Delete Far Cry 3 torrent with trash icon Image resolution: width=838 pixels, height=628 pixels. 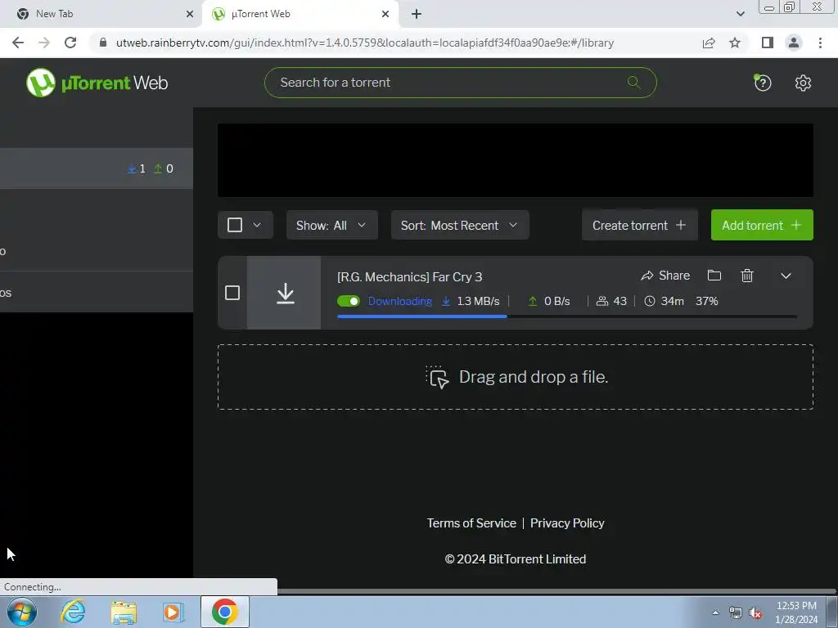(747, 276)
